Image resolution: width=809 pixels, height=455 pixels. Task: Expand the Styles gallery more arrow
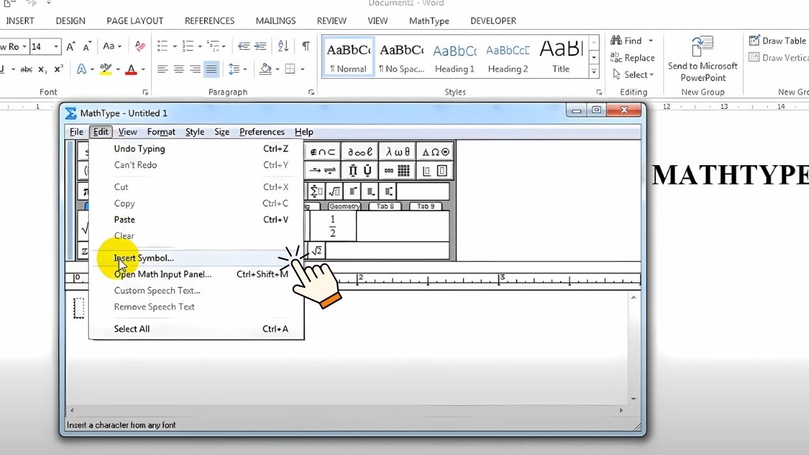point(594,72)
